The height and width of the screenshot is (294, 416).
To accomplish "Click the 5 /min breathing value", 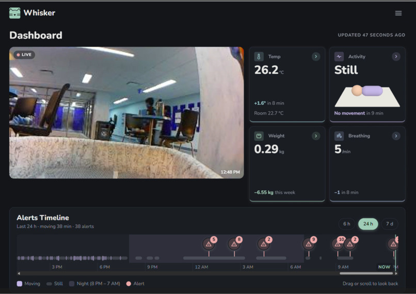I will (x=342, y=149).
